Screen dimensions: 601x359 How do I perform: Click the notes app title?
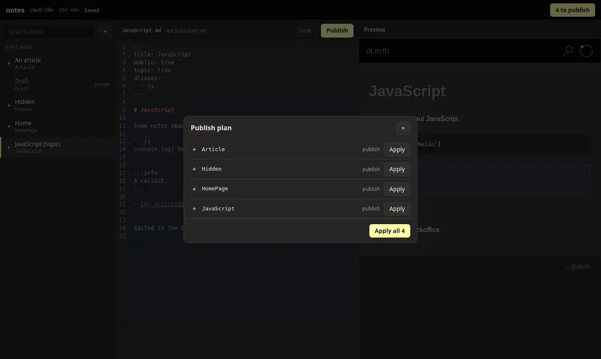coord(15,10)
